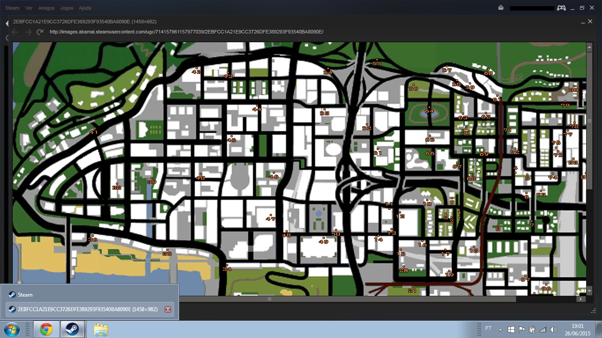Click map marker 48
Viewport: 602px width, 338px height.
pyautogui.click(x=286, y=235)
